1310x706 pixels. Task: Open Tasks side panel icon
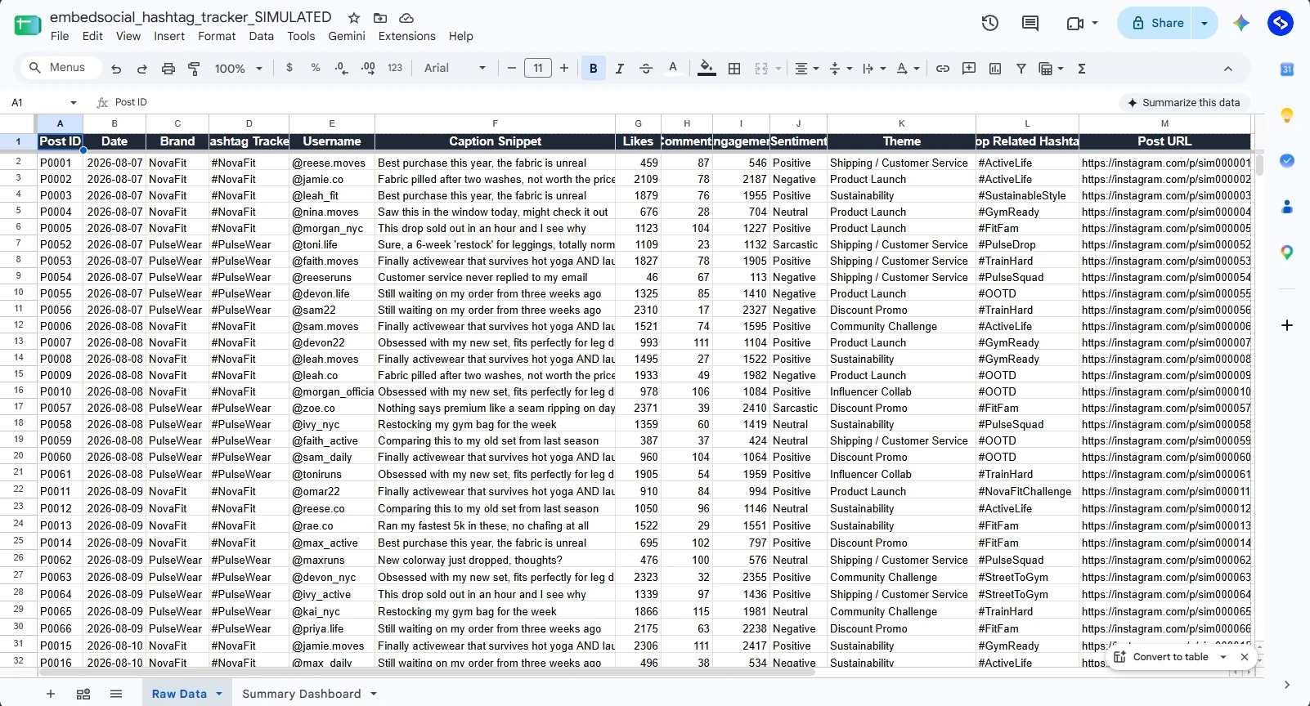pyautogui.click(x=1287, y=161)
